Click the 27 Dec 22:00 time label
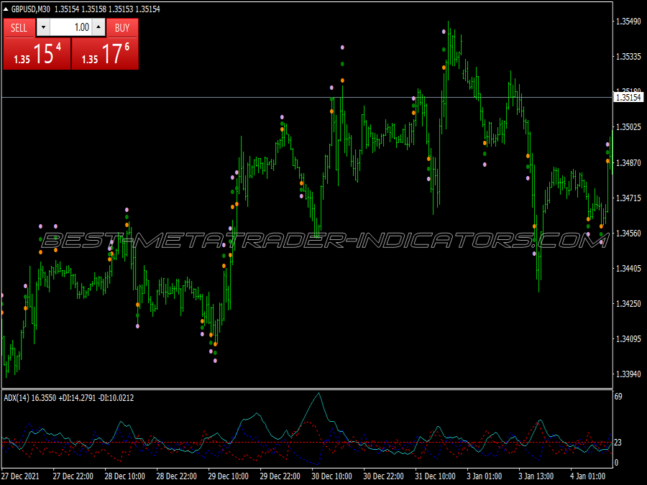The width and height of the screenshot is (647, 485). 73,476
